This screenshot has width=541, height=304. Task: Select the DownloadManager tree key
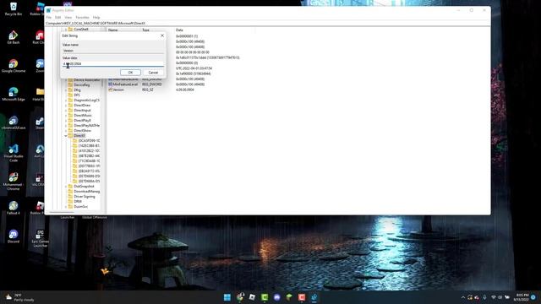tap(86, 192)
